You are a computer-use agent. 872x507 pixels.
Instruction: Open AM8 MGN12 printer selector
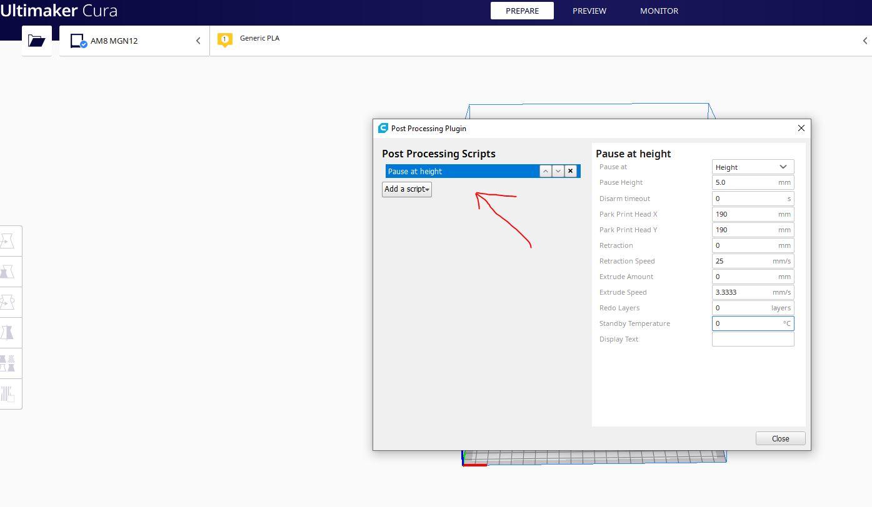coord(134,41)
